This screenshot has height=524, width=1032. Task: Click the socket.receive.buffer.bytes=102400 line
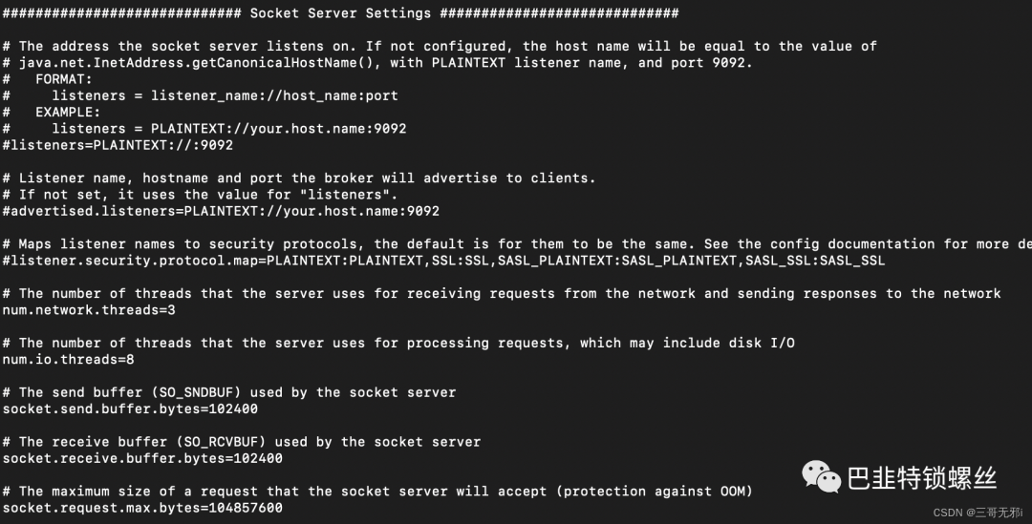(x=142, y=458)
